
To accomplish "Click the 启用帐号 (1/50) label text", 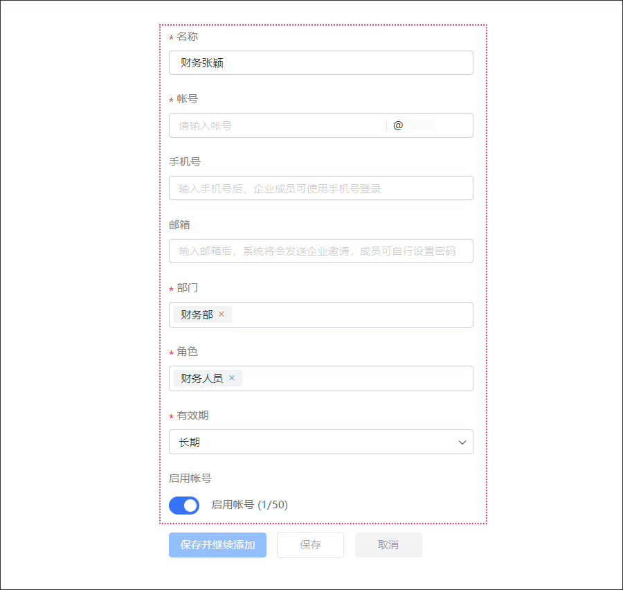I will (x=249, y=506).
